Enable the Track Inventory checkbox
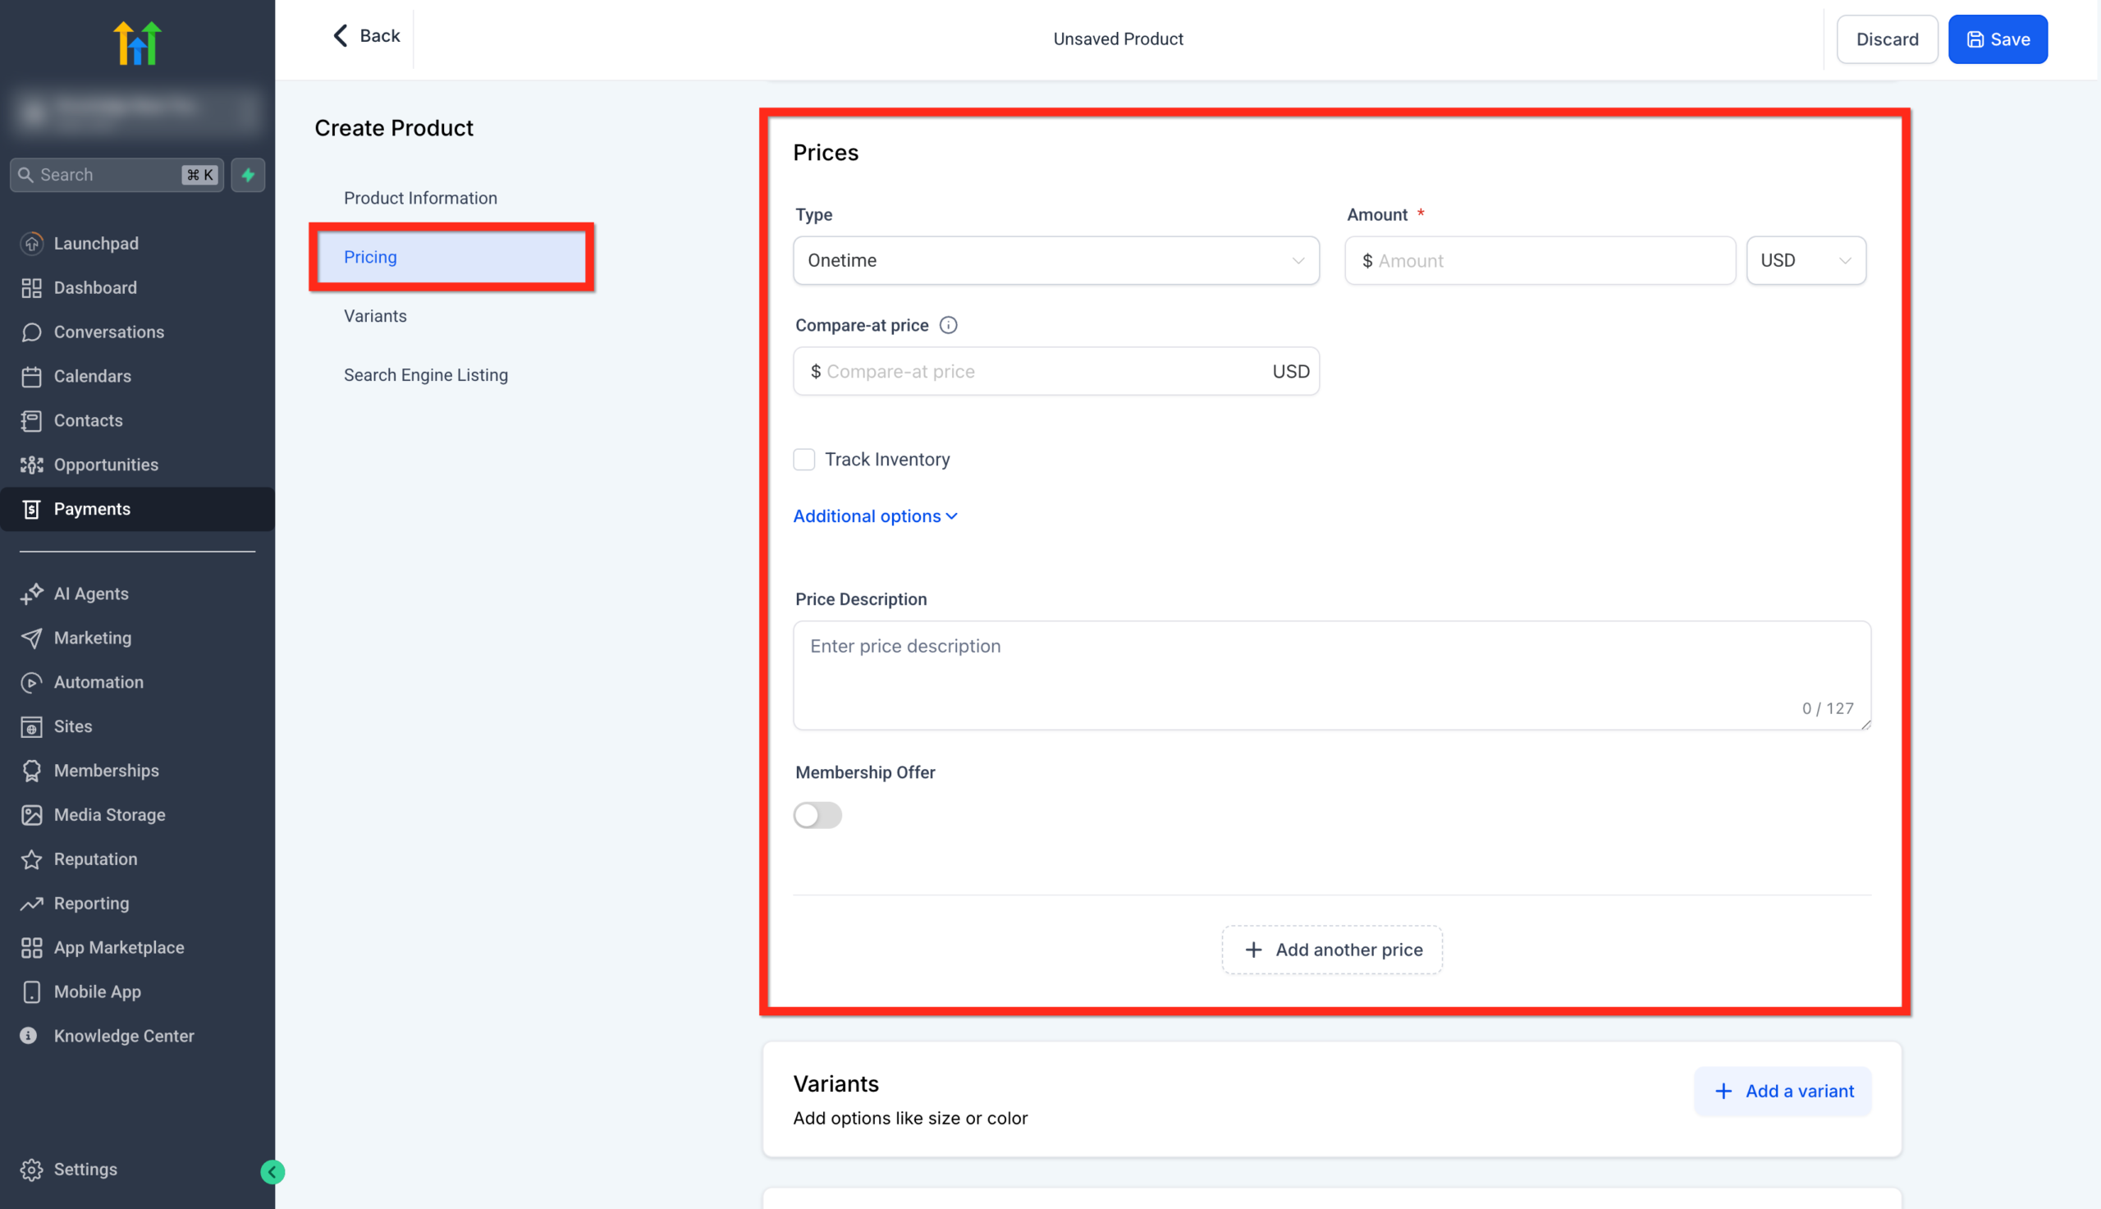Image resolution: width=2101 pixels, height=1209 pixels. click(x=803, y=459)
